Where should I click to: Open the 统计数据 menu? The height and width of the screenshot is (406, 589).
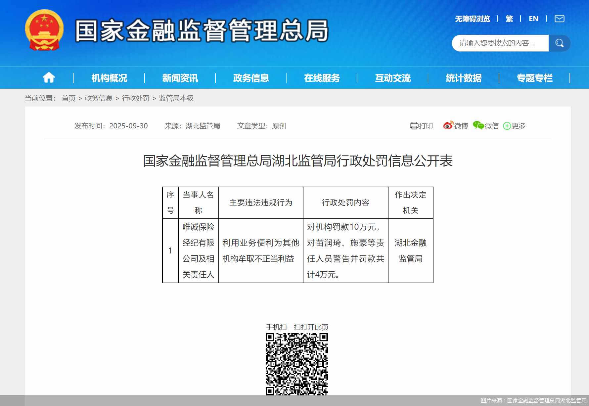point(463,78)
